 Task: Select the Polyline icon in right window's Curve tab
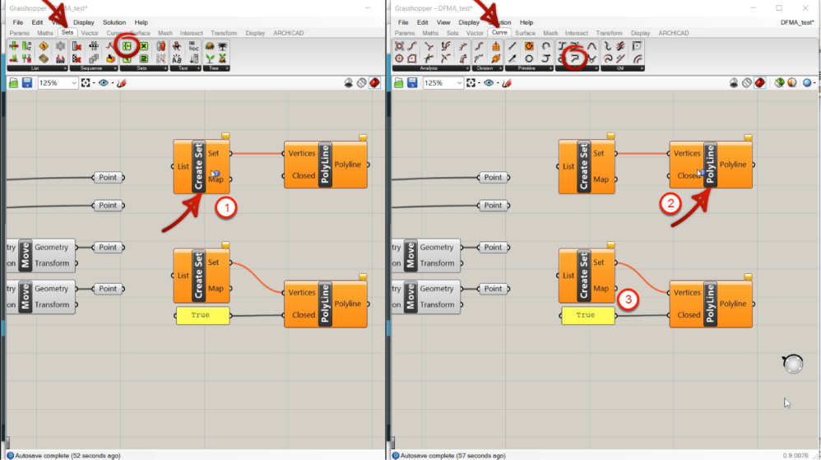click(x=575, y=58)
